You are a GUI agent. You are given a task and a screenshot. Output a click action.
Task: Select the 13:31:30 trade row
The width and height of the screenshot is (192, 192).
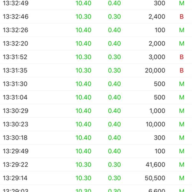(x=96, y=84)
